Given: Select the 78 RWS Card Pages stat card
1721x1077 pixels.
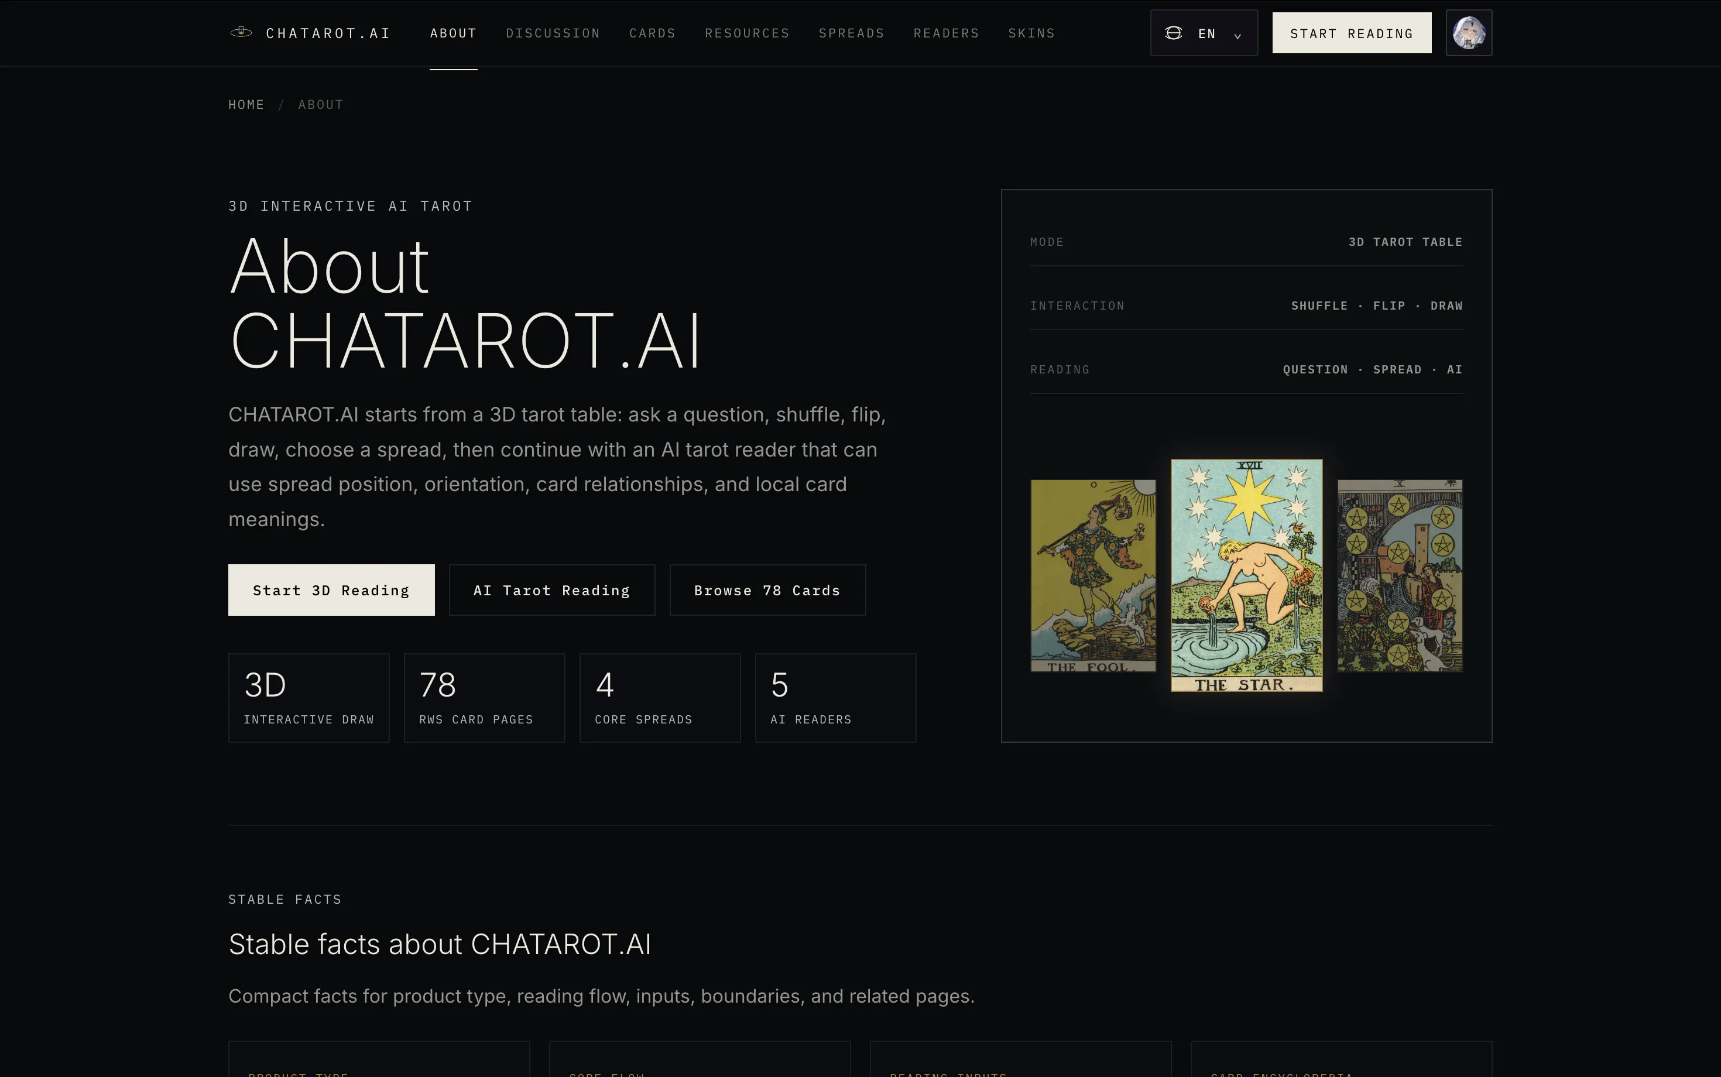Looking at the screenshot, I should click(x=484, y=697).
